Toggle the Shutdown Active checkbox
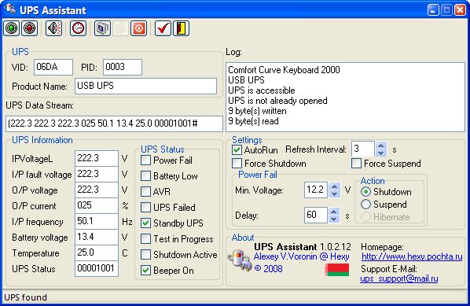This screenshot has height=306, width=470. tap(145, 254)
